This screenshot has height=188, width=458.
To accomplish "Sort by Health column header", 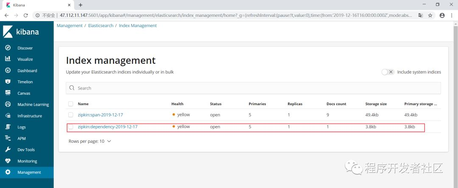I will click(x=177, y=104).
